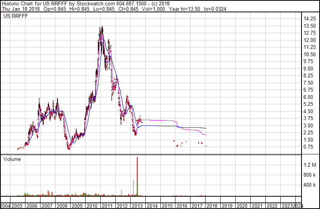Click the 5.25 price axis label
Viewport: 320px width, 209px height.
click(x=308, y=104)
